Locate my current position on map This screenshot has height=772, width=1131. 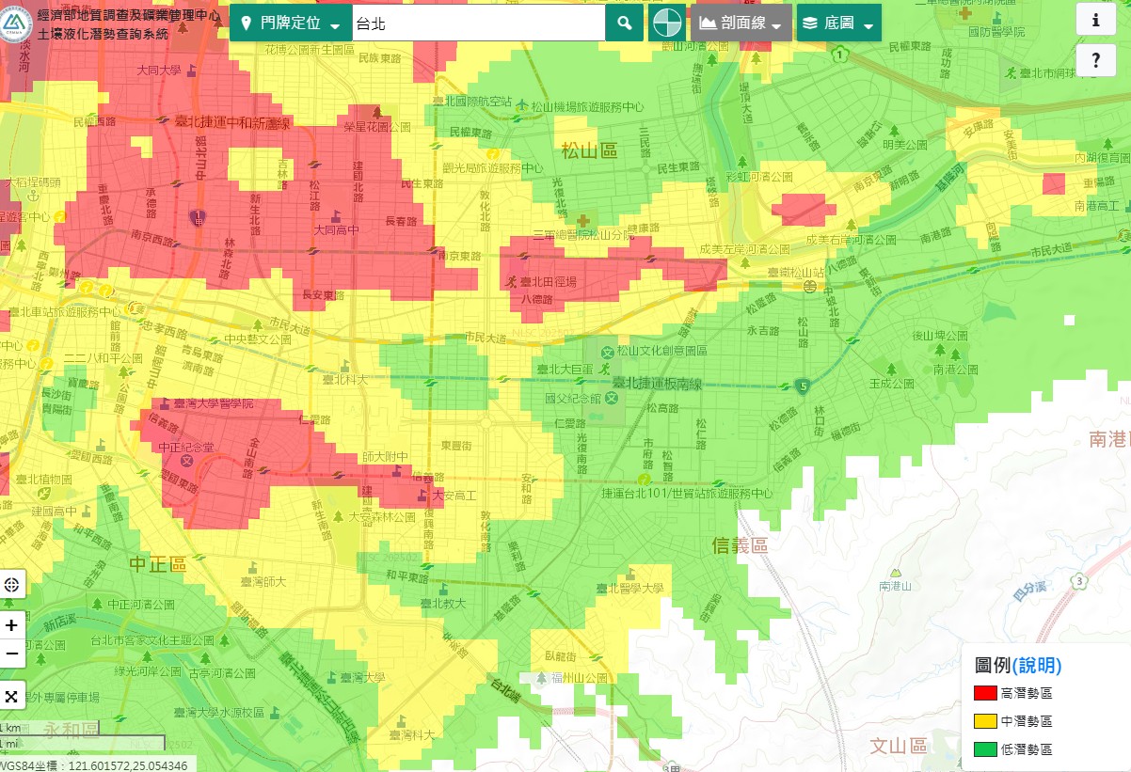point(12,584)
